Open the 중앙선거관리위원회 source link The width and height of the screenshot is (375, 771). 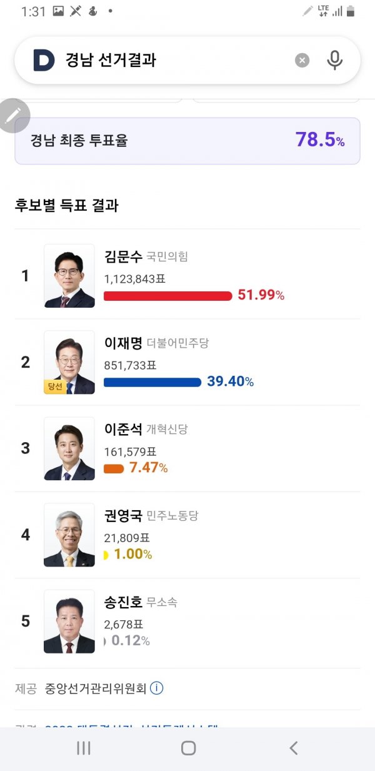click(96, 688)
